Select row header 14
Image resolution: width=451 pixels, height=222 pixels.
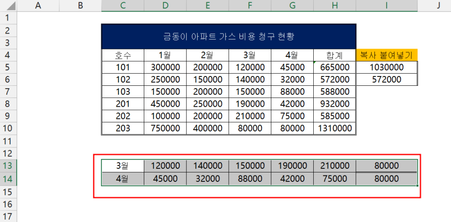pyautogui.click(x=8, y=179)
